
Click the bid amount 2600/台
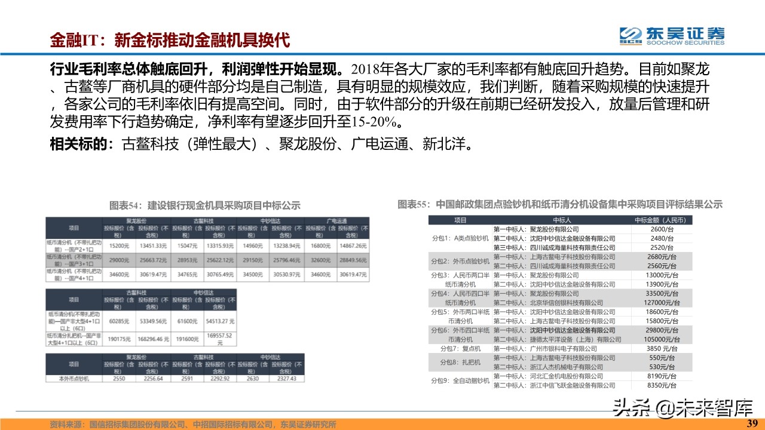663,229
